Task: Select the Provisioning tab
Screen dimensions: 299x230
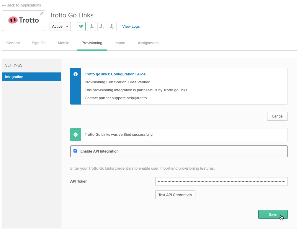Action: 92,43
